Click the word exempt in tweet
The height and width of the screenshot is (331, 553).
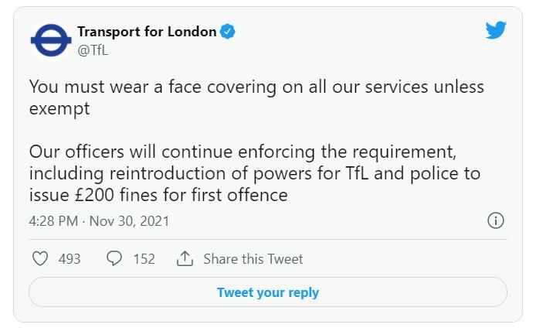pyautogui.click(x=59, y=108)
